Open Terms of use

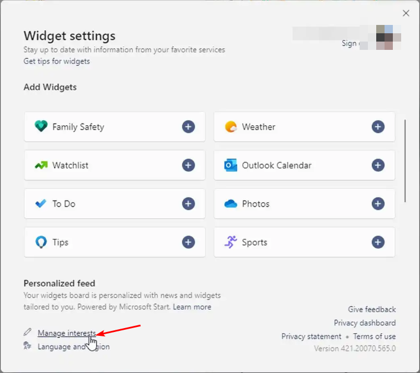[375, 336]
